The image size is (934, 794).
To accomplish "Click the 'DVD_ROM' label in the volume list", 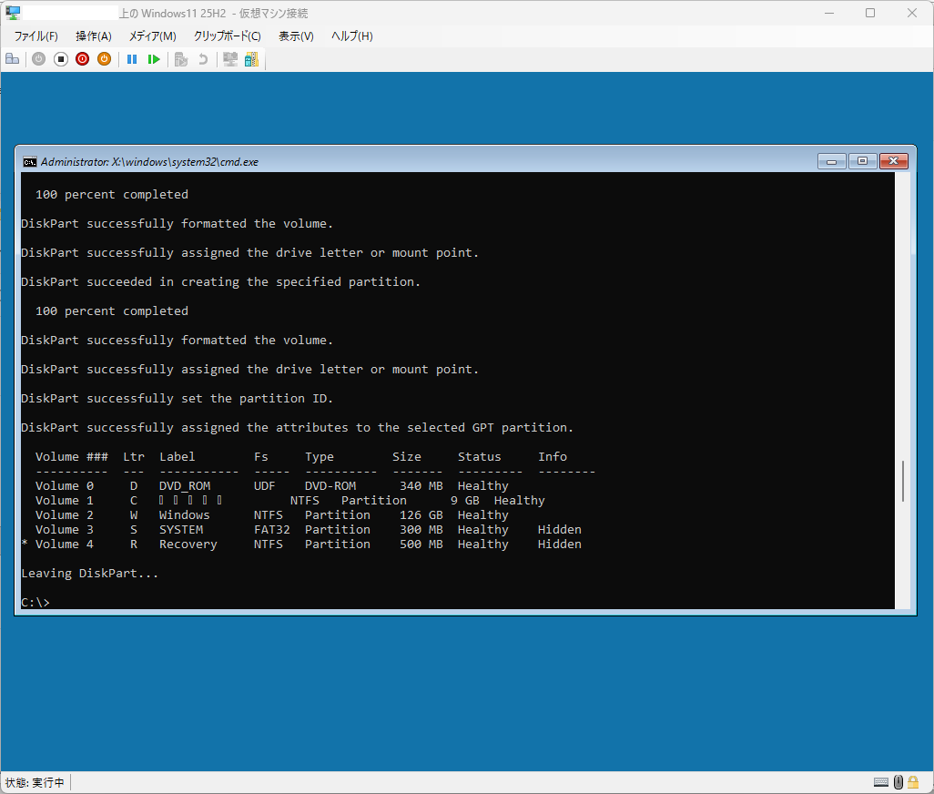I will pos(185,486).
